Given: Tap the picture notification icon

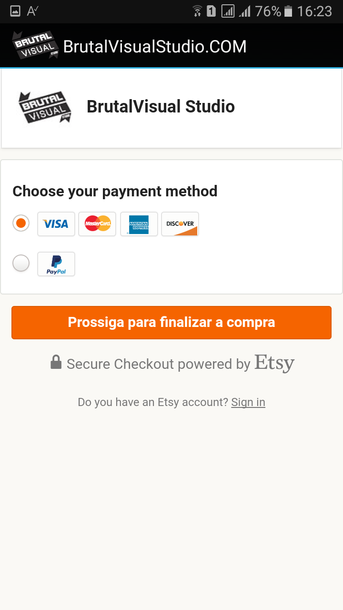Looking at the screenshot, I should click(x=15, y=11).
